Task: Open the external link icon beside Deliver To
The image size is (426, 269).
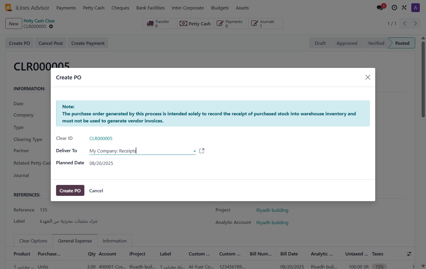Action: coord(202,151)
